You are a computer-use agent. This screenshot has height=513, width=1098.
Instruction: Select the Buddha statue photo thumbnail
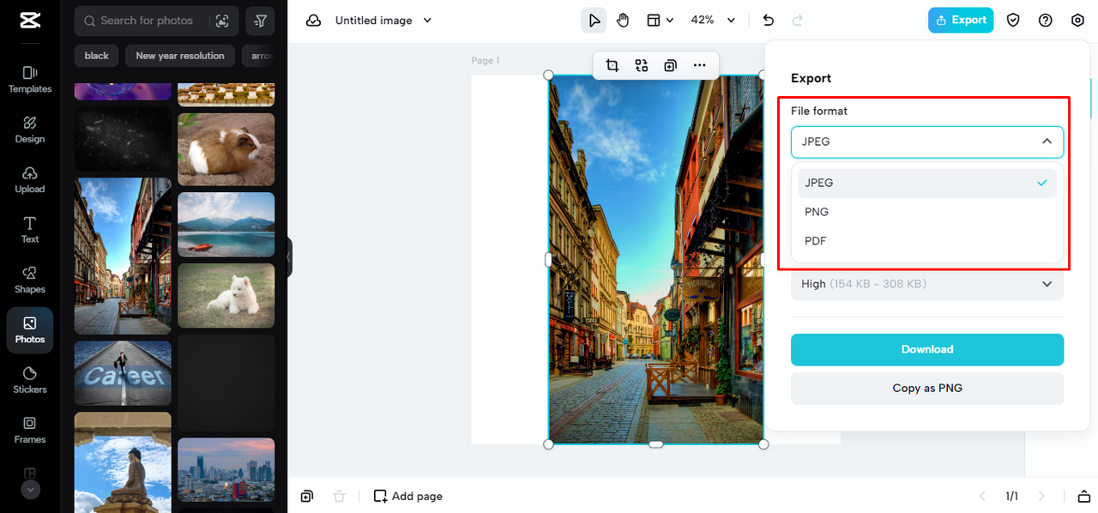click(123, 462)
